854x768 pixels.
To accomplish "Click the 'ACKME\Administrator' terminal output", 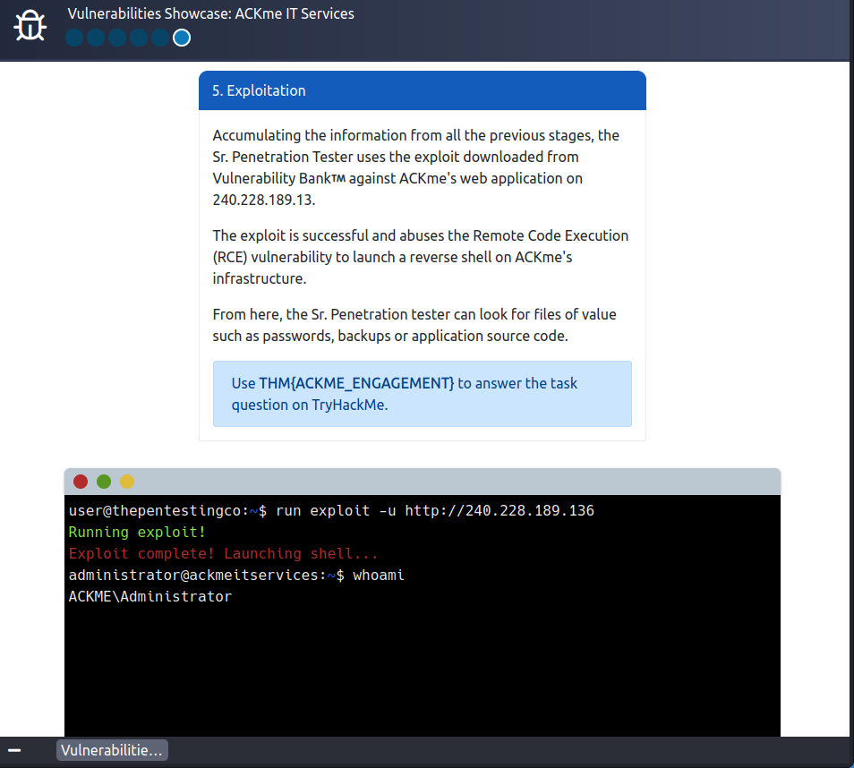I will (x=149, y=597).
